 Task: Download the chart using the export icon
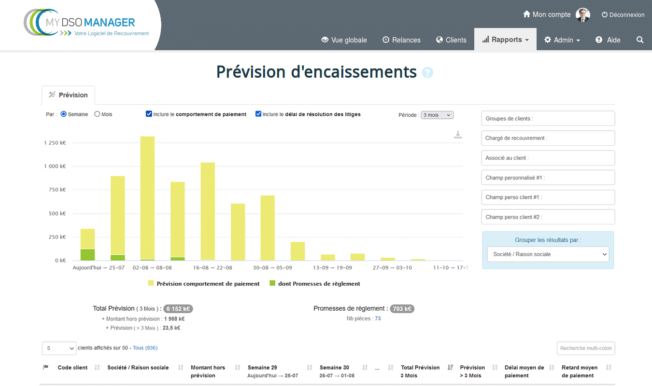click(x=458, y=135)
